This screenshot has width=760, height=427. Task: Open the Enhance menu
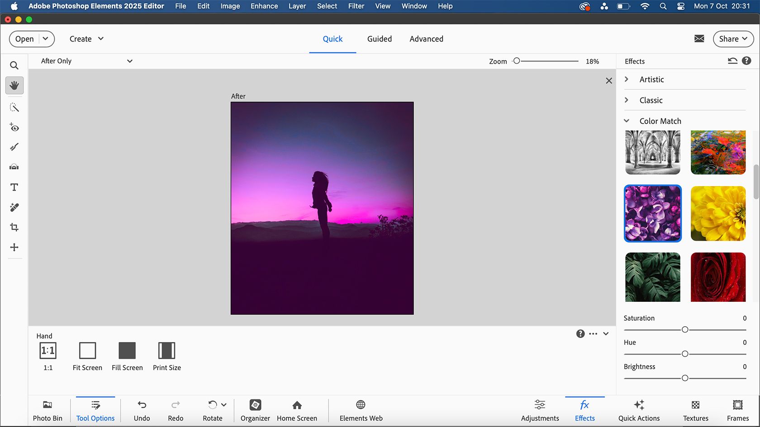[264, 6]
